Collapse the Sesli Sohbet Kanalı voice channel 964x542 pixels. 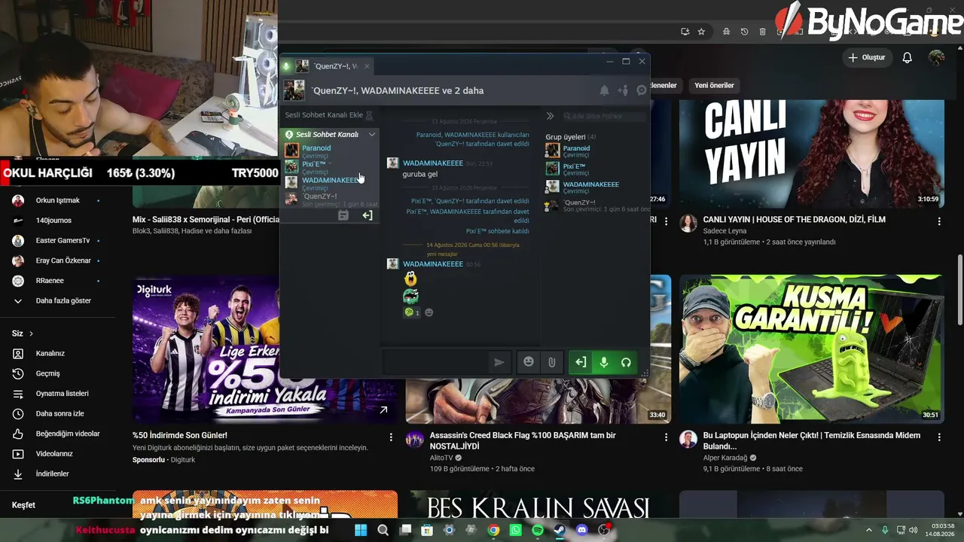pos(371,134)
